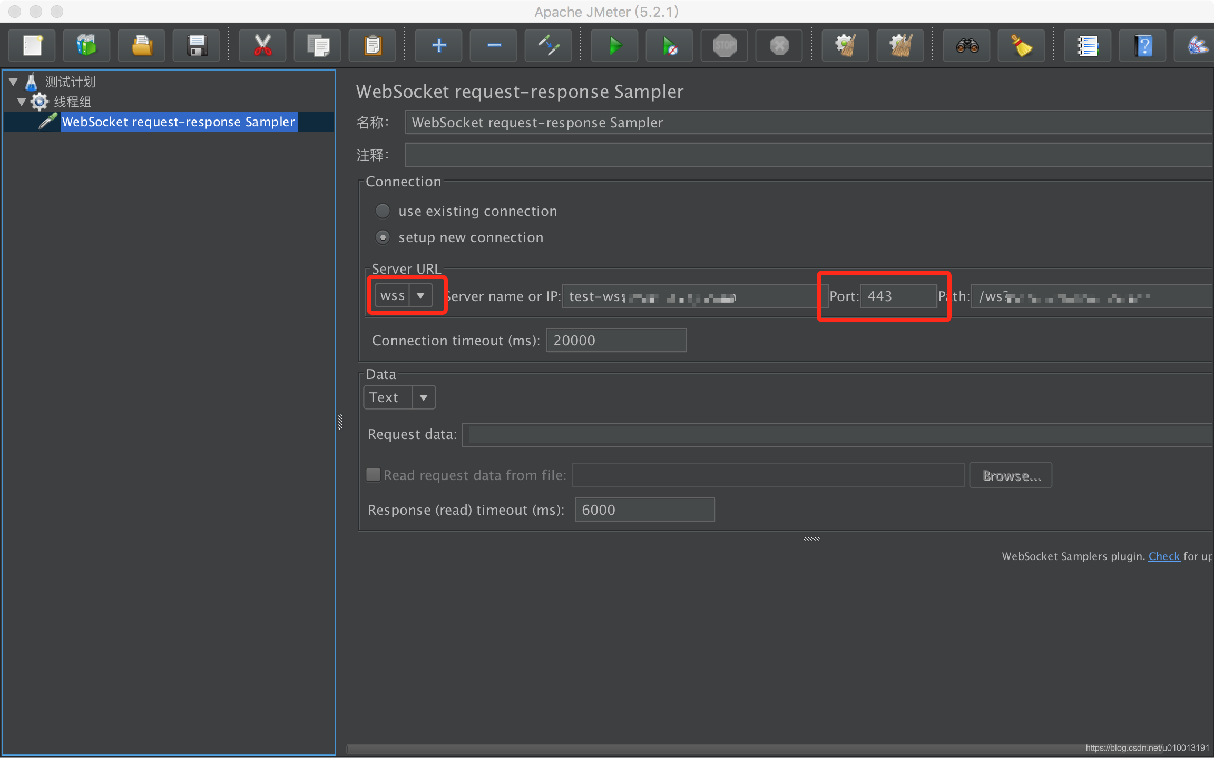This screenshot has width=1214, height=758.
Task: Open Help with question mark icon
Action: pos(1143,45)
